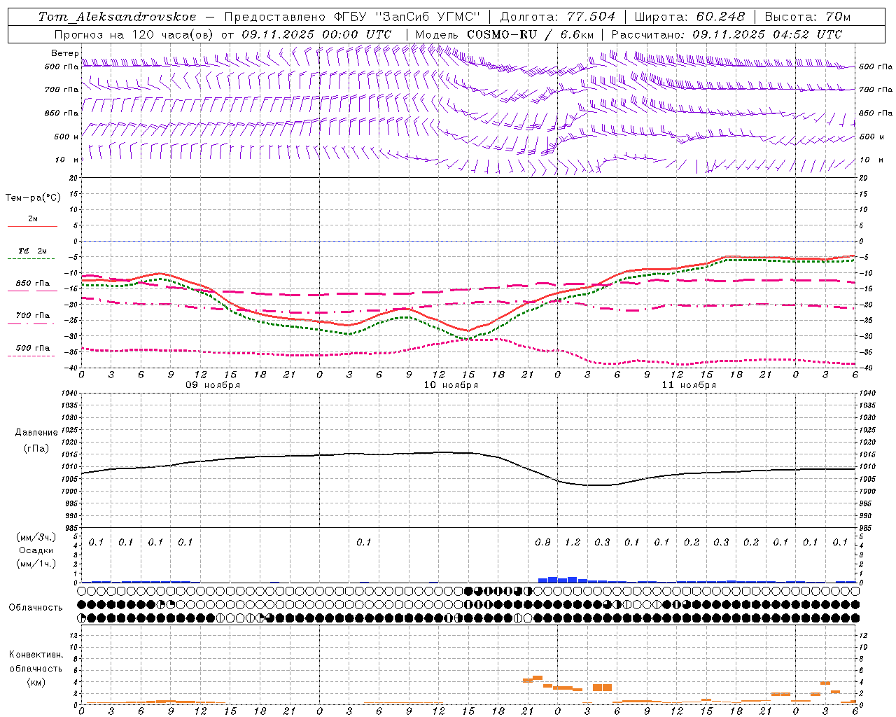Click the station name Tom_Aleksandrovskoe
The image size is (896, 717).
pos(117,17)
